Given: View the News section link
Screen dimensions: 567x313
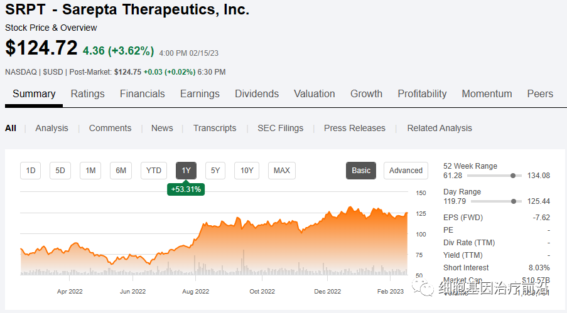Looking at the screenshot, I should (x=162, y=128).
